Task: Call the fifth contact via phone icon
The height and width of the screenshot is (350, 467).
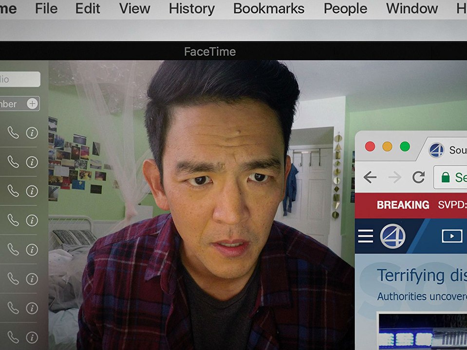Action: [13, 249]
